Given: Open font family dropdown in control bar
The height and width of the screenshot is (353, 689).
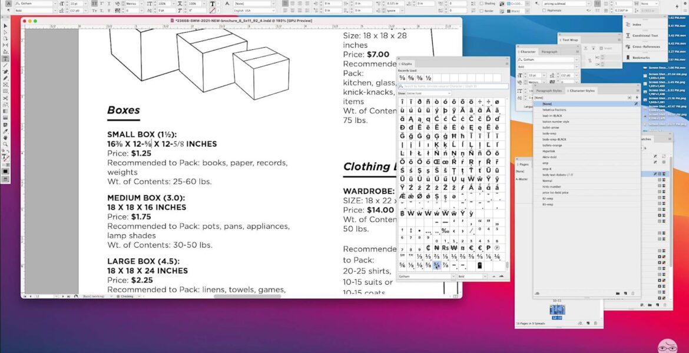Looking at the screenshot, I should 55,4.
